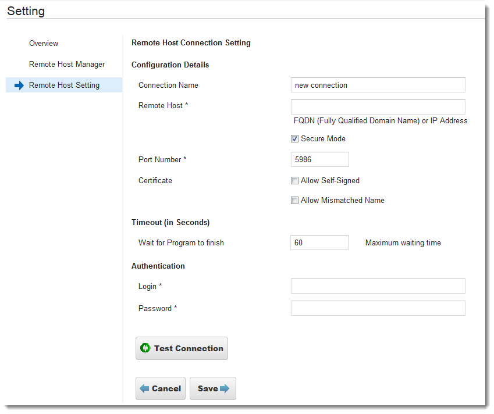Screen dimensions: 494x414
Task: Click the right arrow icon on Save
Action: coord(225,388)
